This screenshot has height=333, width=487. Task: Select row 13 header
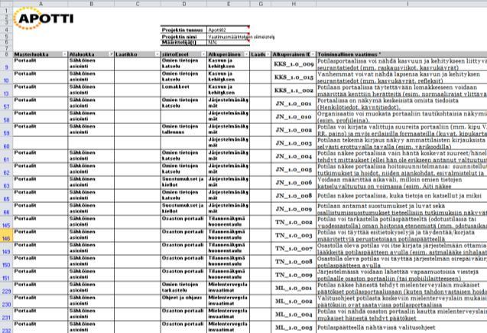7,90
